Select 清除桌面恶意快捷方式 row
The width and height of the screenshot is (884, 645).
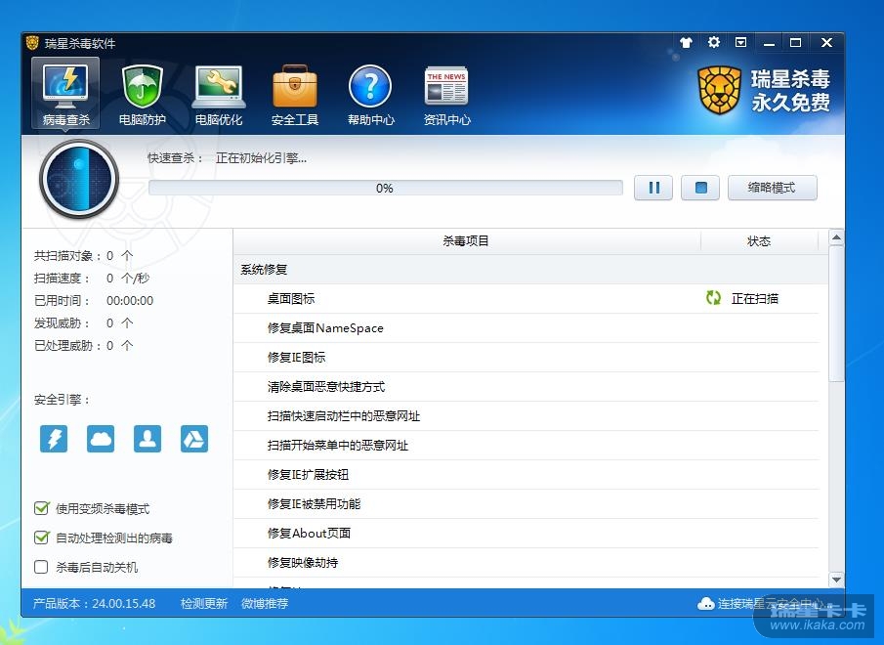[526, 387]
